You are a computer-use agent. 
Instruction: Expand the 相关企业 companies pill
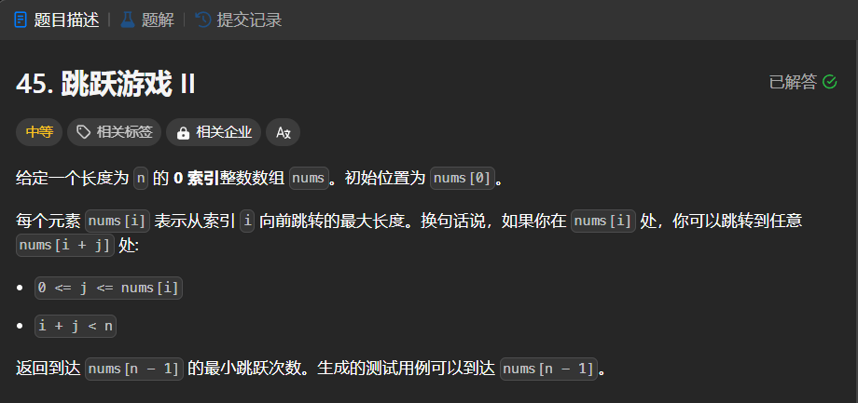click(x=214, y=132)
